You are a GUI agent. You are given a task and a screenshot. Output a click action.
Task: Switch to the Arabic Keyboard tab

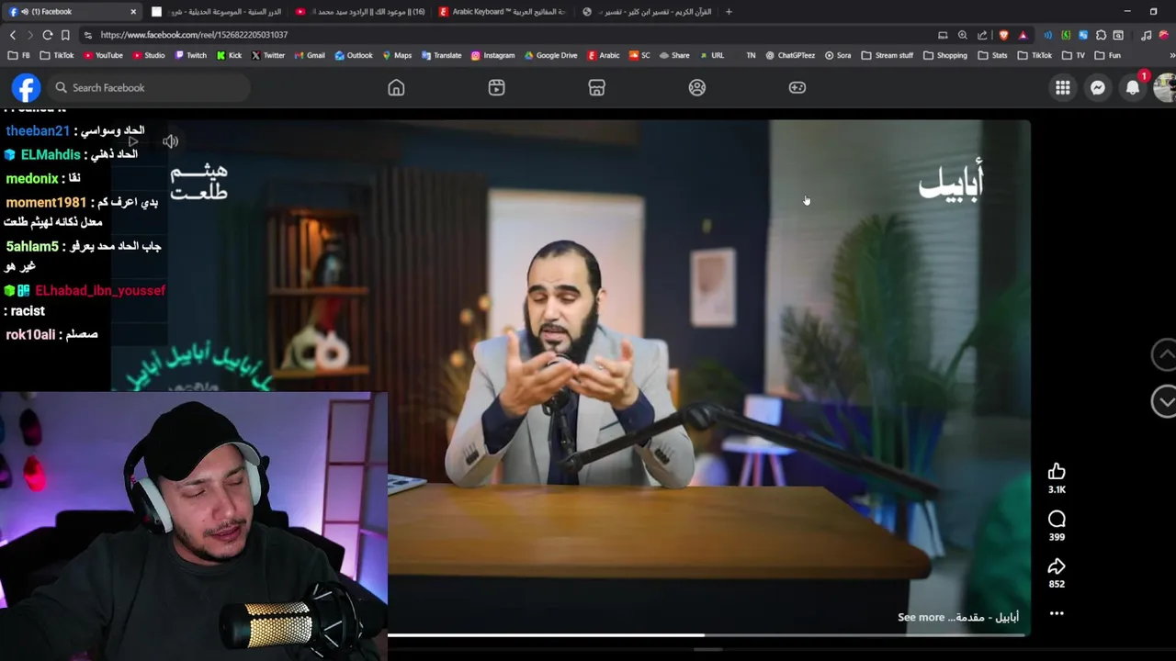click(x=503, y=12)
